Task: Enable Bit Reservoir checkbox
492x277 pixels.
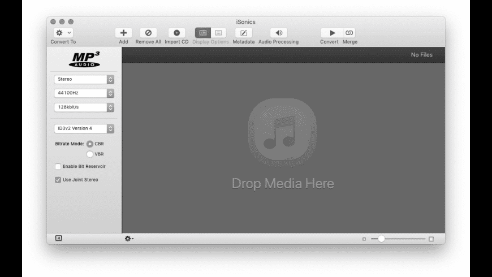Action: click(x=58, y=167)
